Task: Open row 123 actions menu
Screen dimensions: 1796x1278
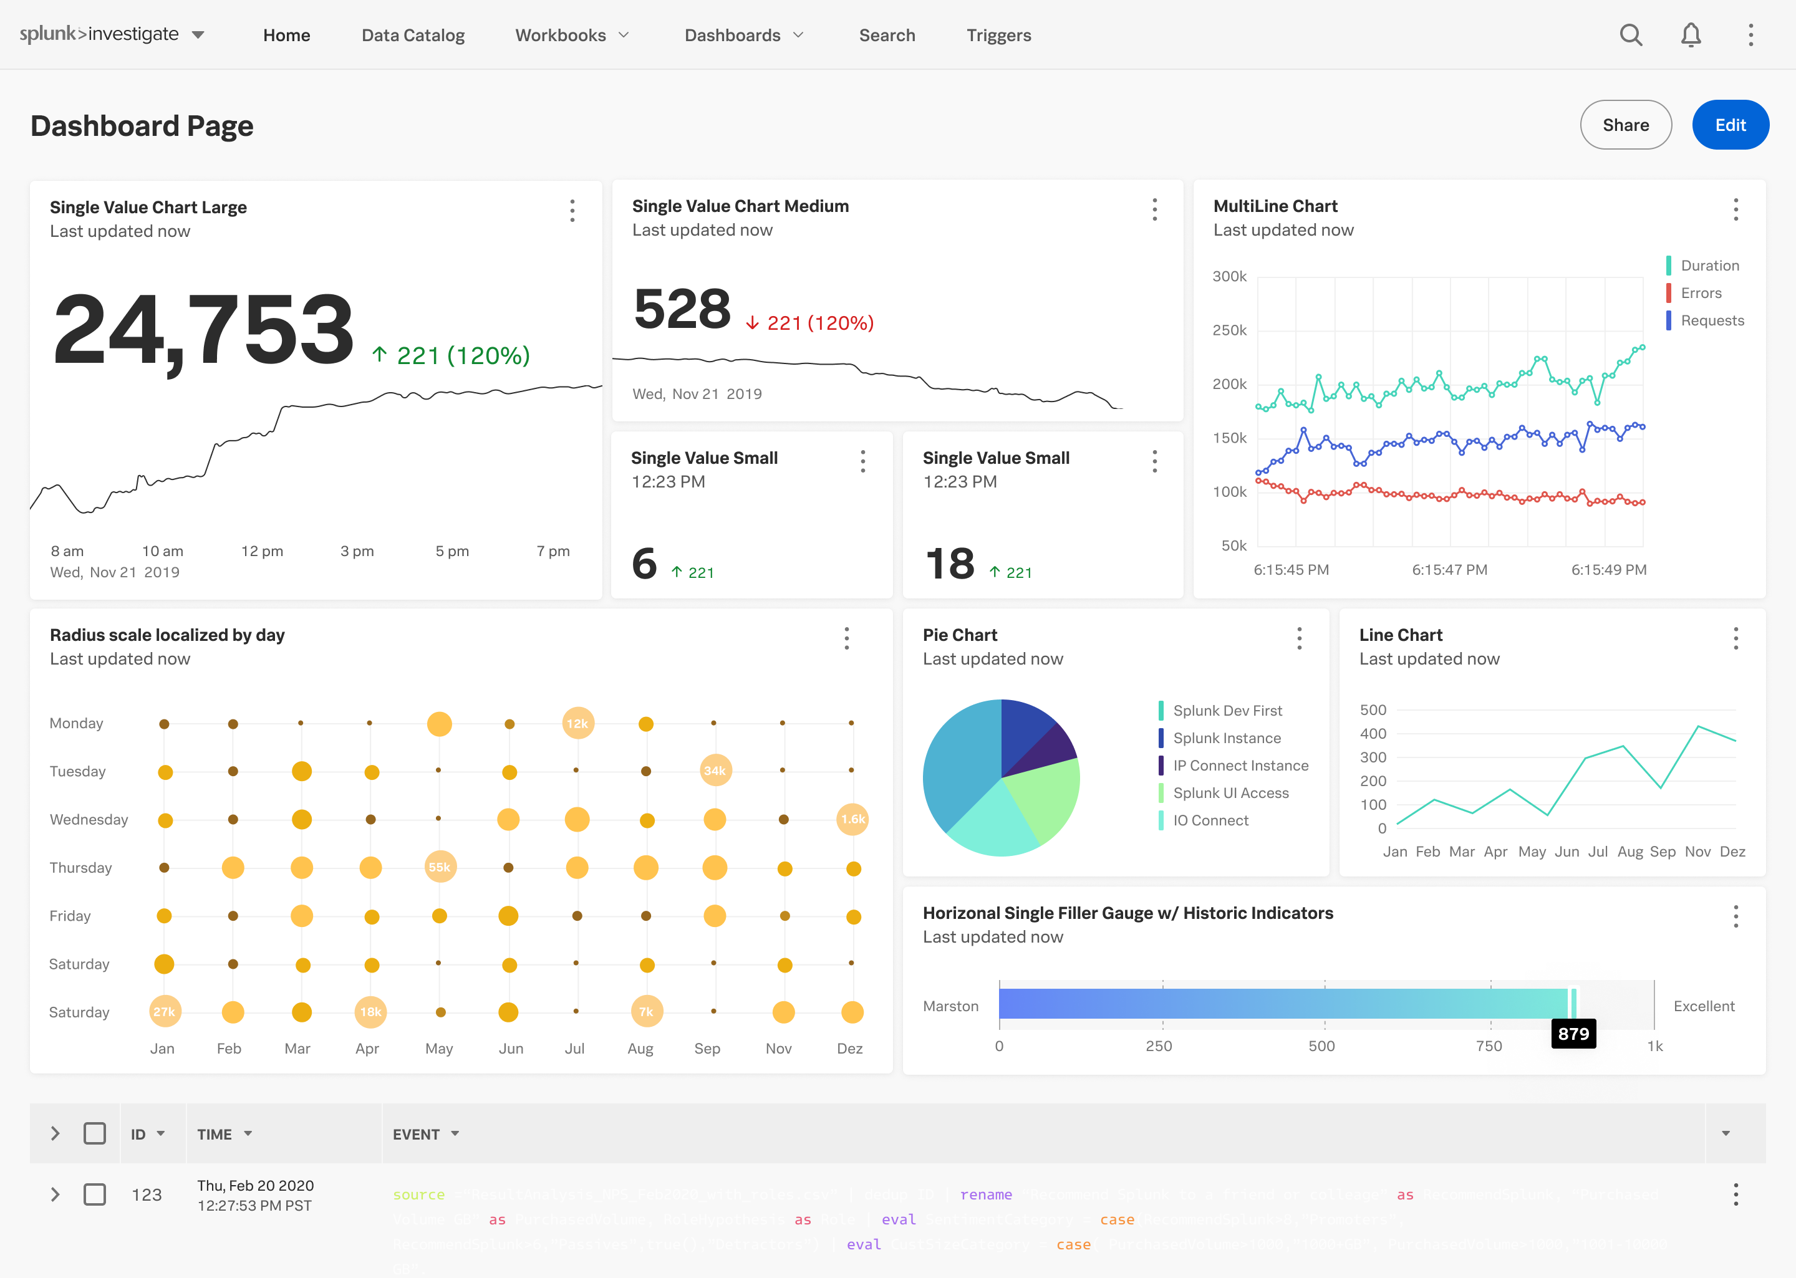Action: click(x=1736, y=1194)
